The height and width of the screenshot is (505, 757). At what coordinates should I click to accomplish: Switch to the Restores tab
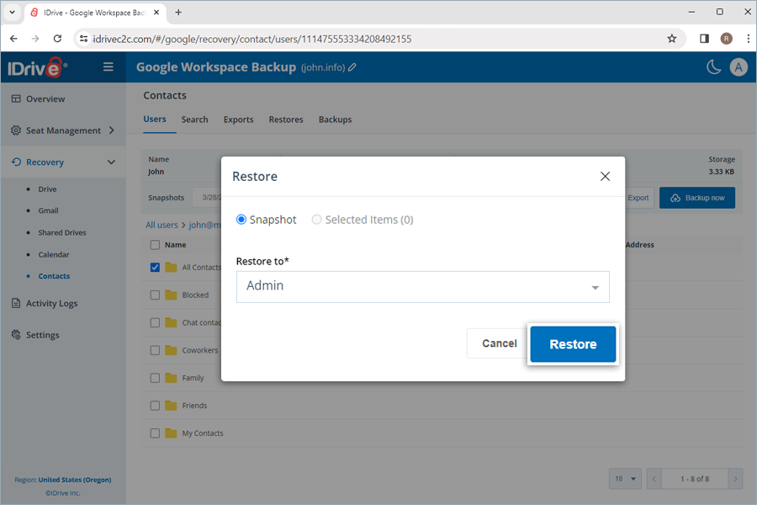pyautogui.click(x=286, y=120)
